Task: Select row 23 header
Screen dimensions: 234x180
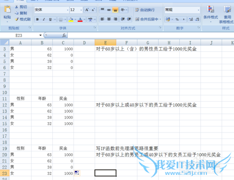Action: tap(5, 173)
